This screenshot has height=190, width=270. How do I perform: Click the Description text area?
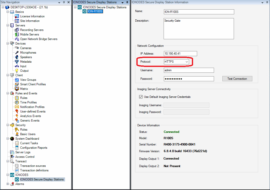199,29
